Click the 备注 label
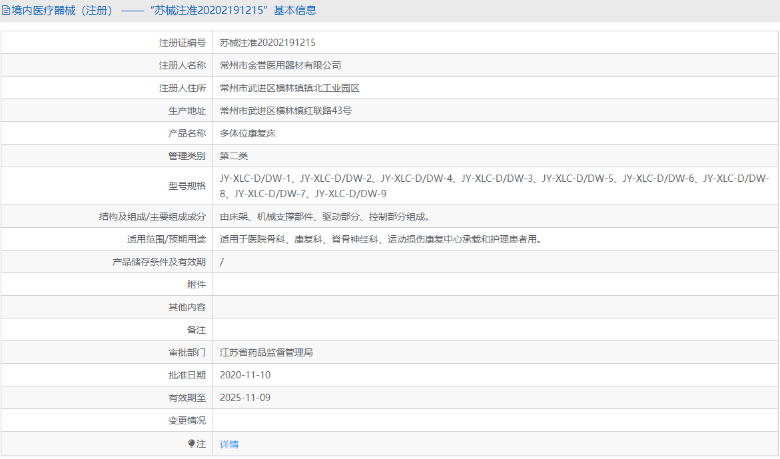Screen dimensions: 780x459 (196, 330)
